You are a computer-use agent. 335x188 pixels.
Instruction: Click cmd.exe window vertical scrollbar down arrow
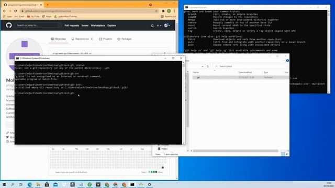coord(183,143)
